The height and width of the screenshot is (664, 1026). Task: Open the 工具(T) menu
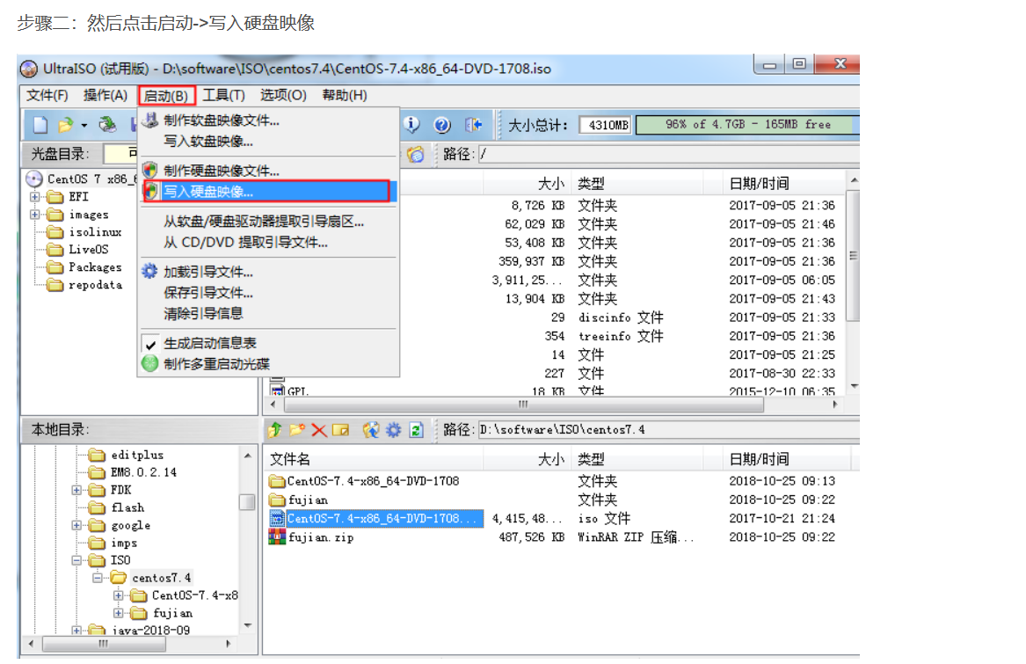[x=224, y=96]
